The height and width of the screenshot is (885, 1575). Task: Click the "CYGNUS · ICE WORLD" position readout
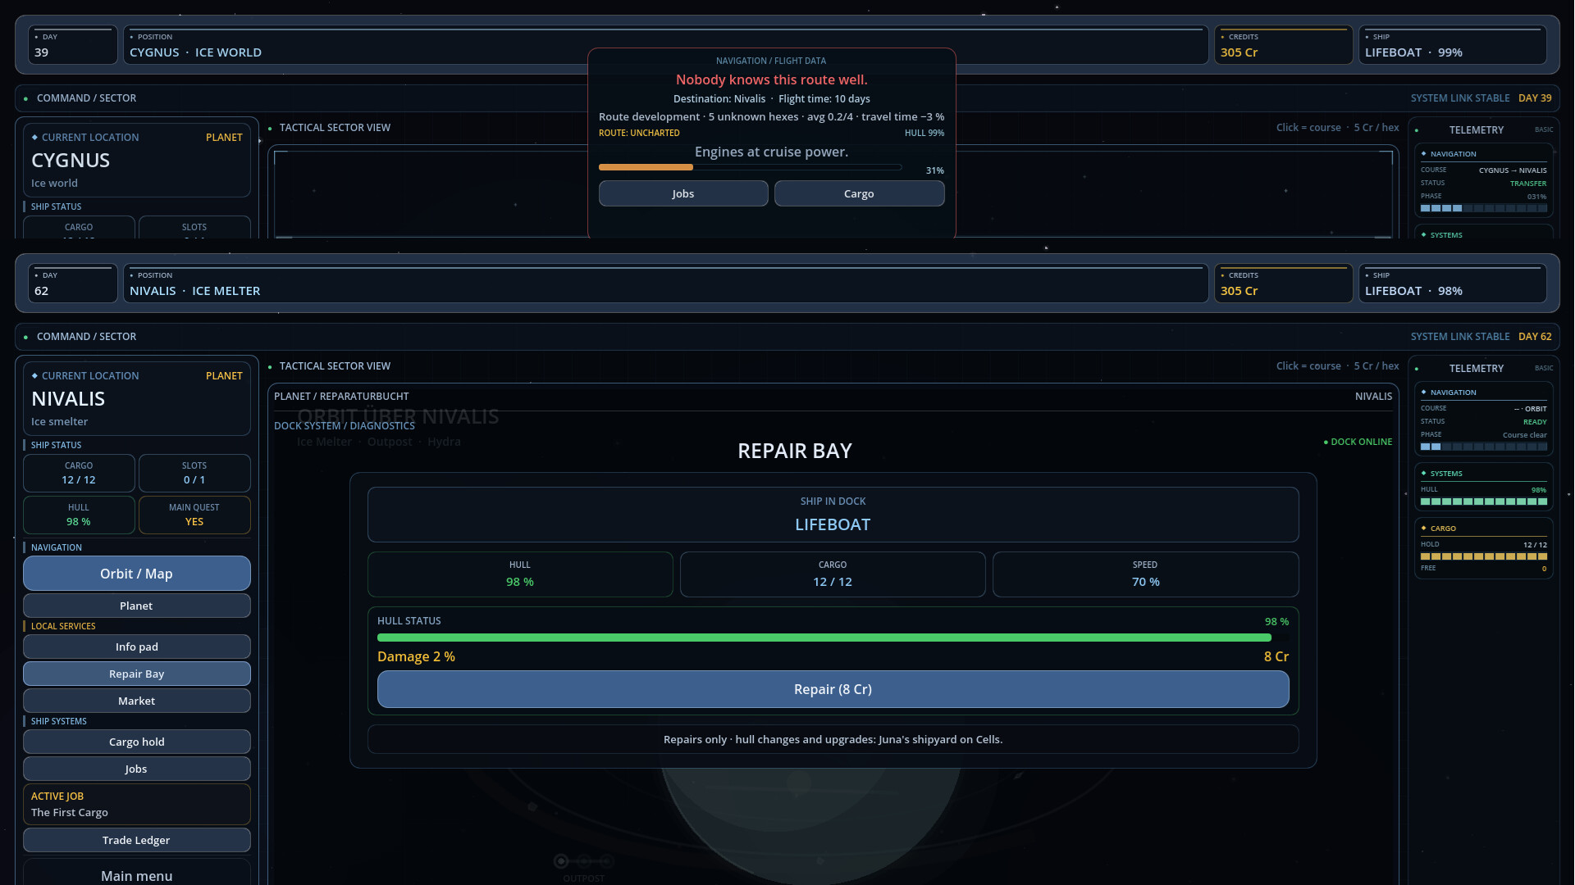coord(195,52)
